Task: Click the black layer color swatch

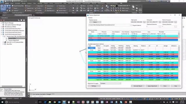Action: tap(117, 6)
